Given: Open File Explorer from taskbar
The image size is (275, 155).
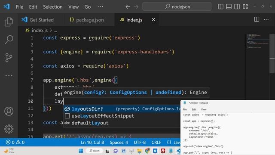Looking at the screenshot, I should [139, 151].
